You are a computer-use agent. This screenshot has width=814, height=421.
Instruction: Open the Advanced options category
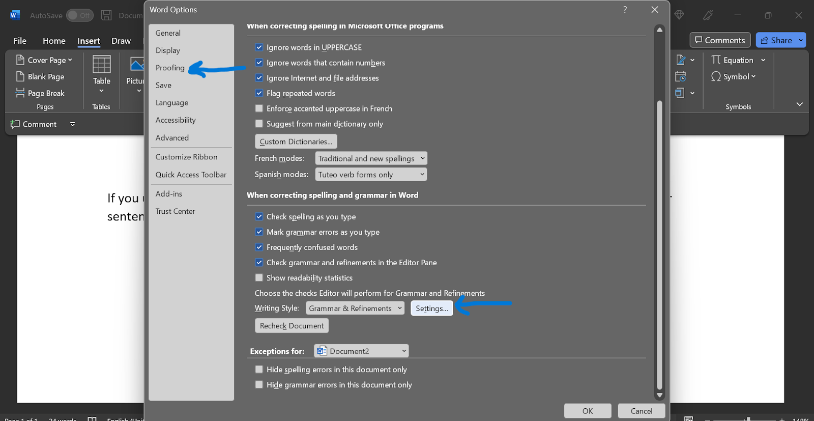tap(191, 138)
